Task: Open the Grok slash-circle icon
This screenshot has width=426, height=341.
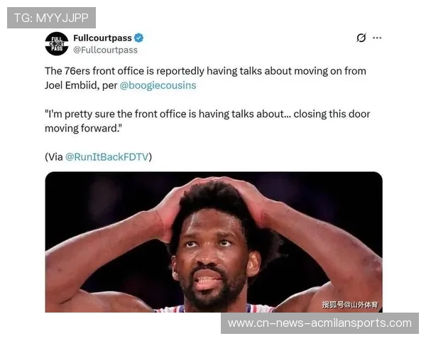Action: pyautogui.click(x=361, y=38)
